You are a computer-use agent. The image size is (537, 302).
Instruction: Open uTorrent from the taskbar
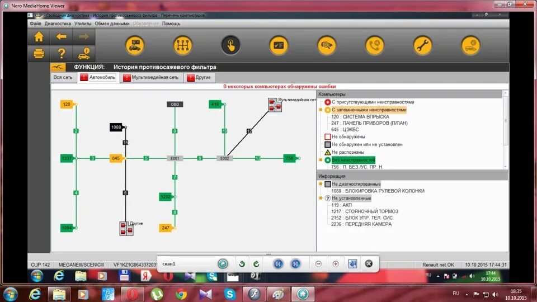157,294
